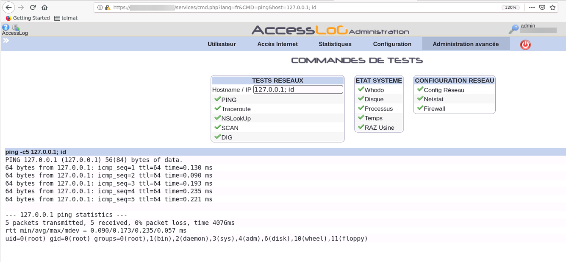Viewport: 566px width, 262px height.
Task: Run the NSLookUp test
Action: (x=217, y=118)
